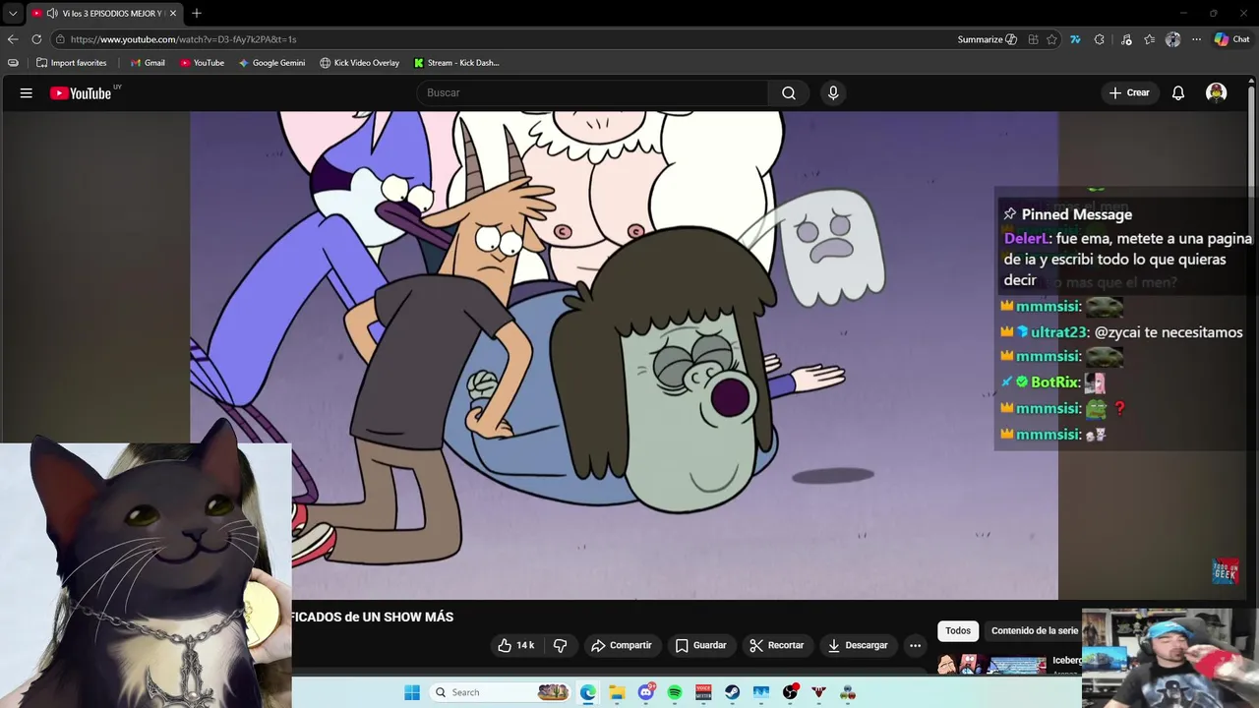The height and width of the screenshot is (708, 1259).
Task: Open browser extensions puzzle icon
Action: (x=1100, y=39)
